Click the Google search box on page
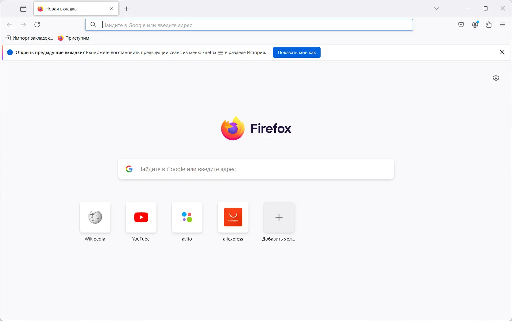This screenshot has height=321, width=512. (256, 169)
